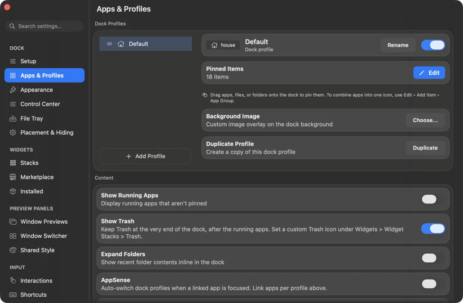Click the Window Switcher icon
Viewport: 463px width, 303px height.
[x=13, y=236]
